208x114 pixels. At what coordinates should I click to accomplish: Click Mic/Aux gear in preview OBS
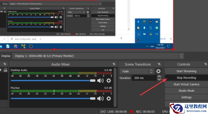(61, 27)
